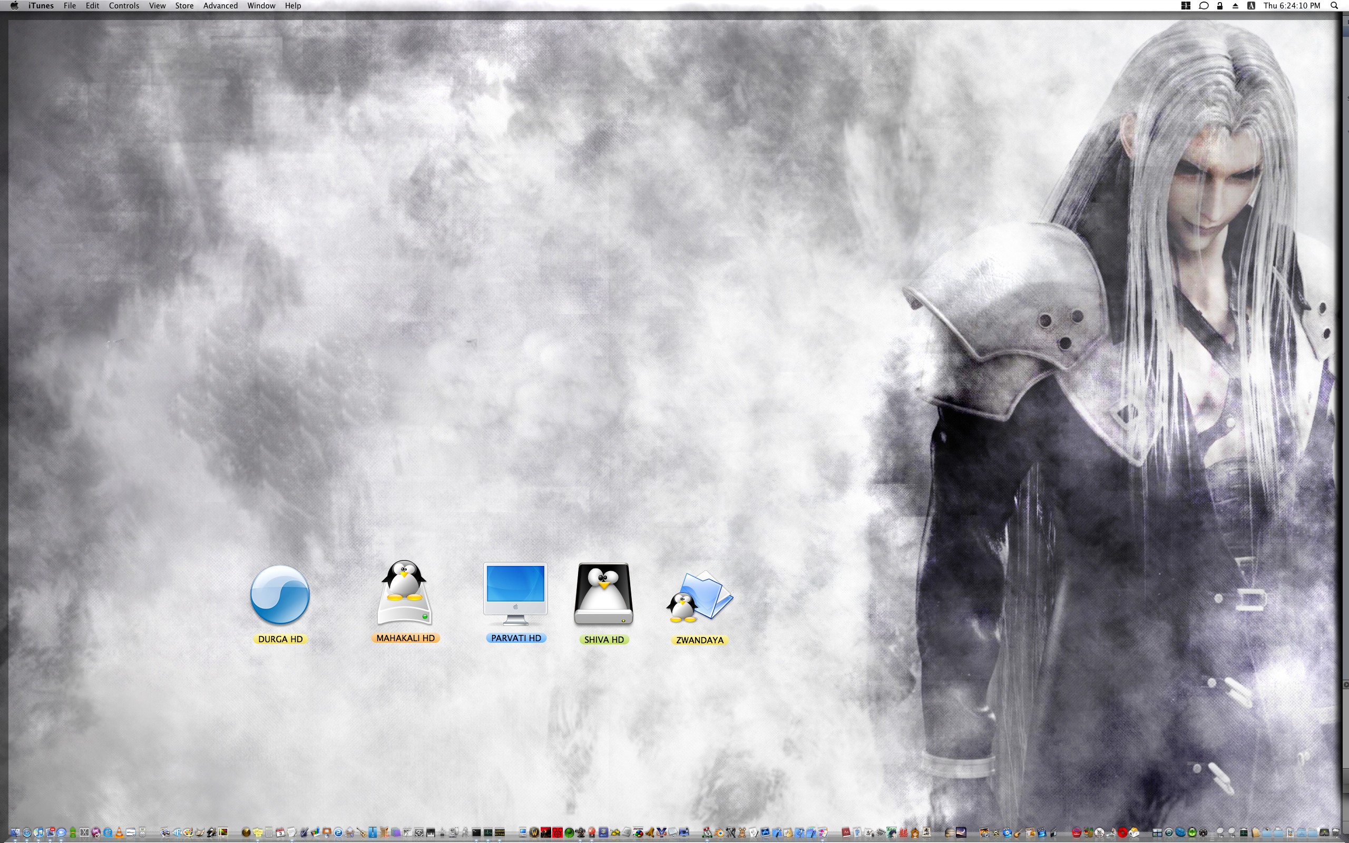Image resolution: width=1349 pixels, height=843 pixels.
Task: Open Stickies from the Dock
Action: [x=258, y=832]
